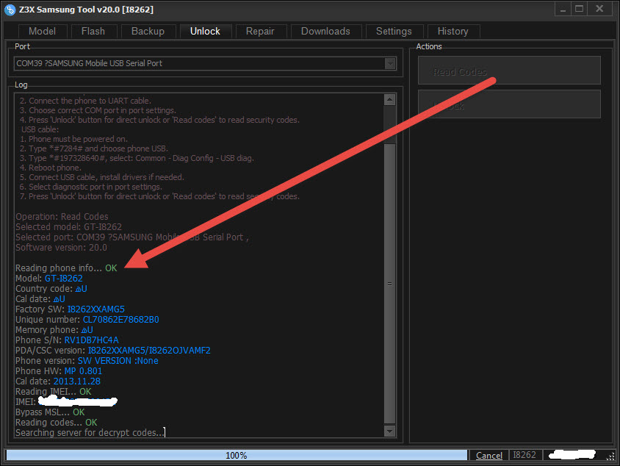Cancel the running operation
Viewport: 620px width, 466px height.
click(x=489, y=455)
